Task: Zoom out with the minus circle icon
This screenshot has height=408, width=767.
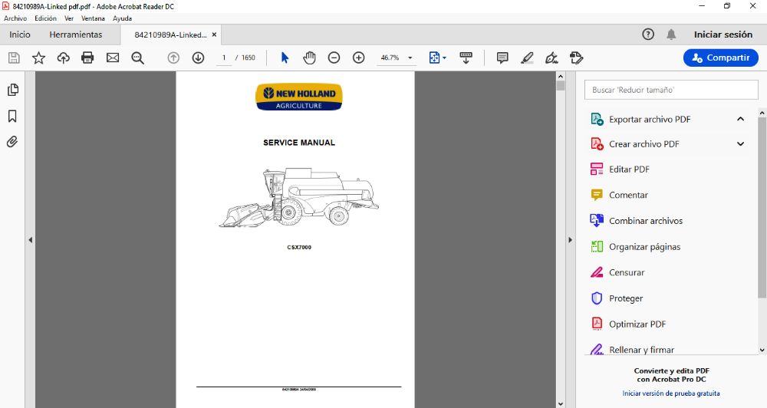Action: (334, 58)
